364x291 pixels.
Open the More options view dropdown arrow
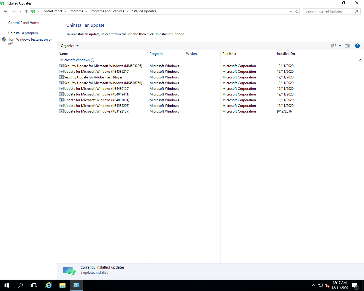tap(340, 46)
